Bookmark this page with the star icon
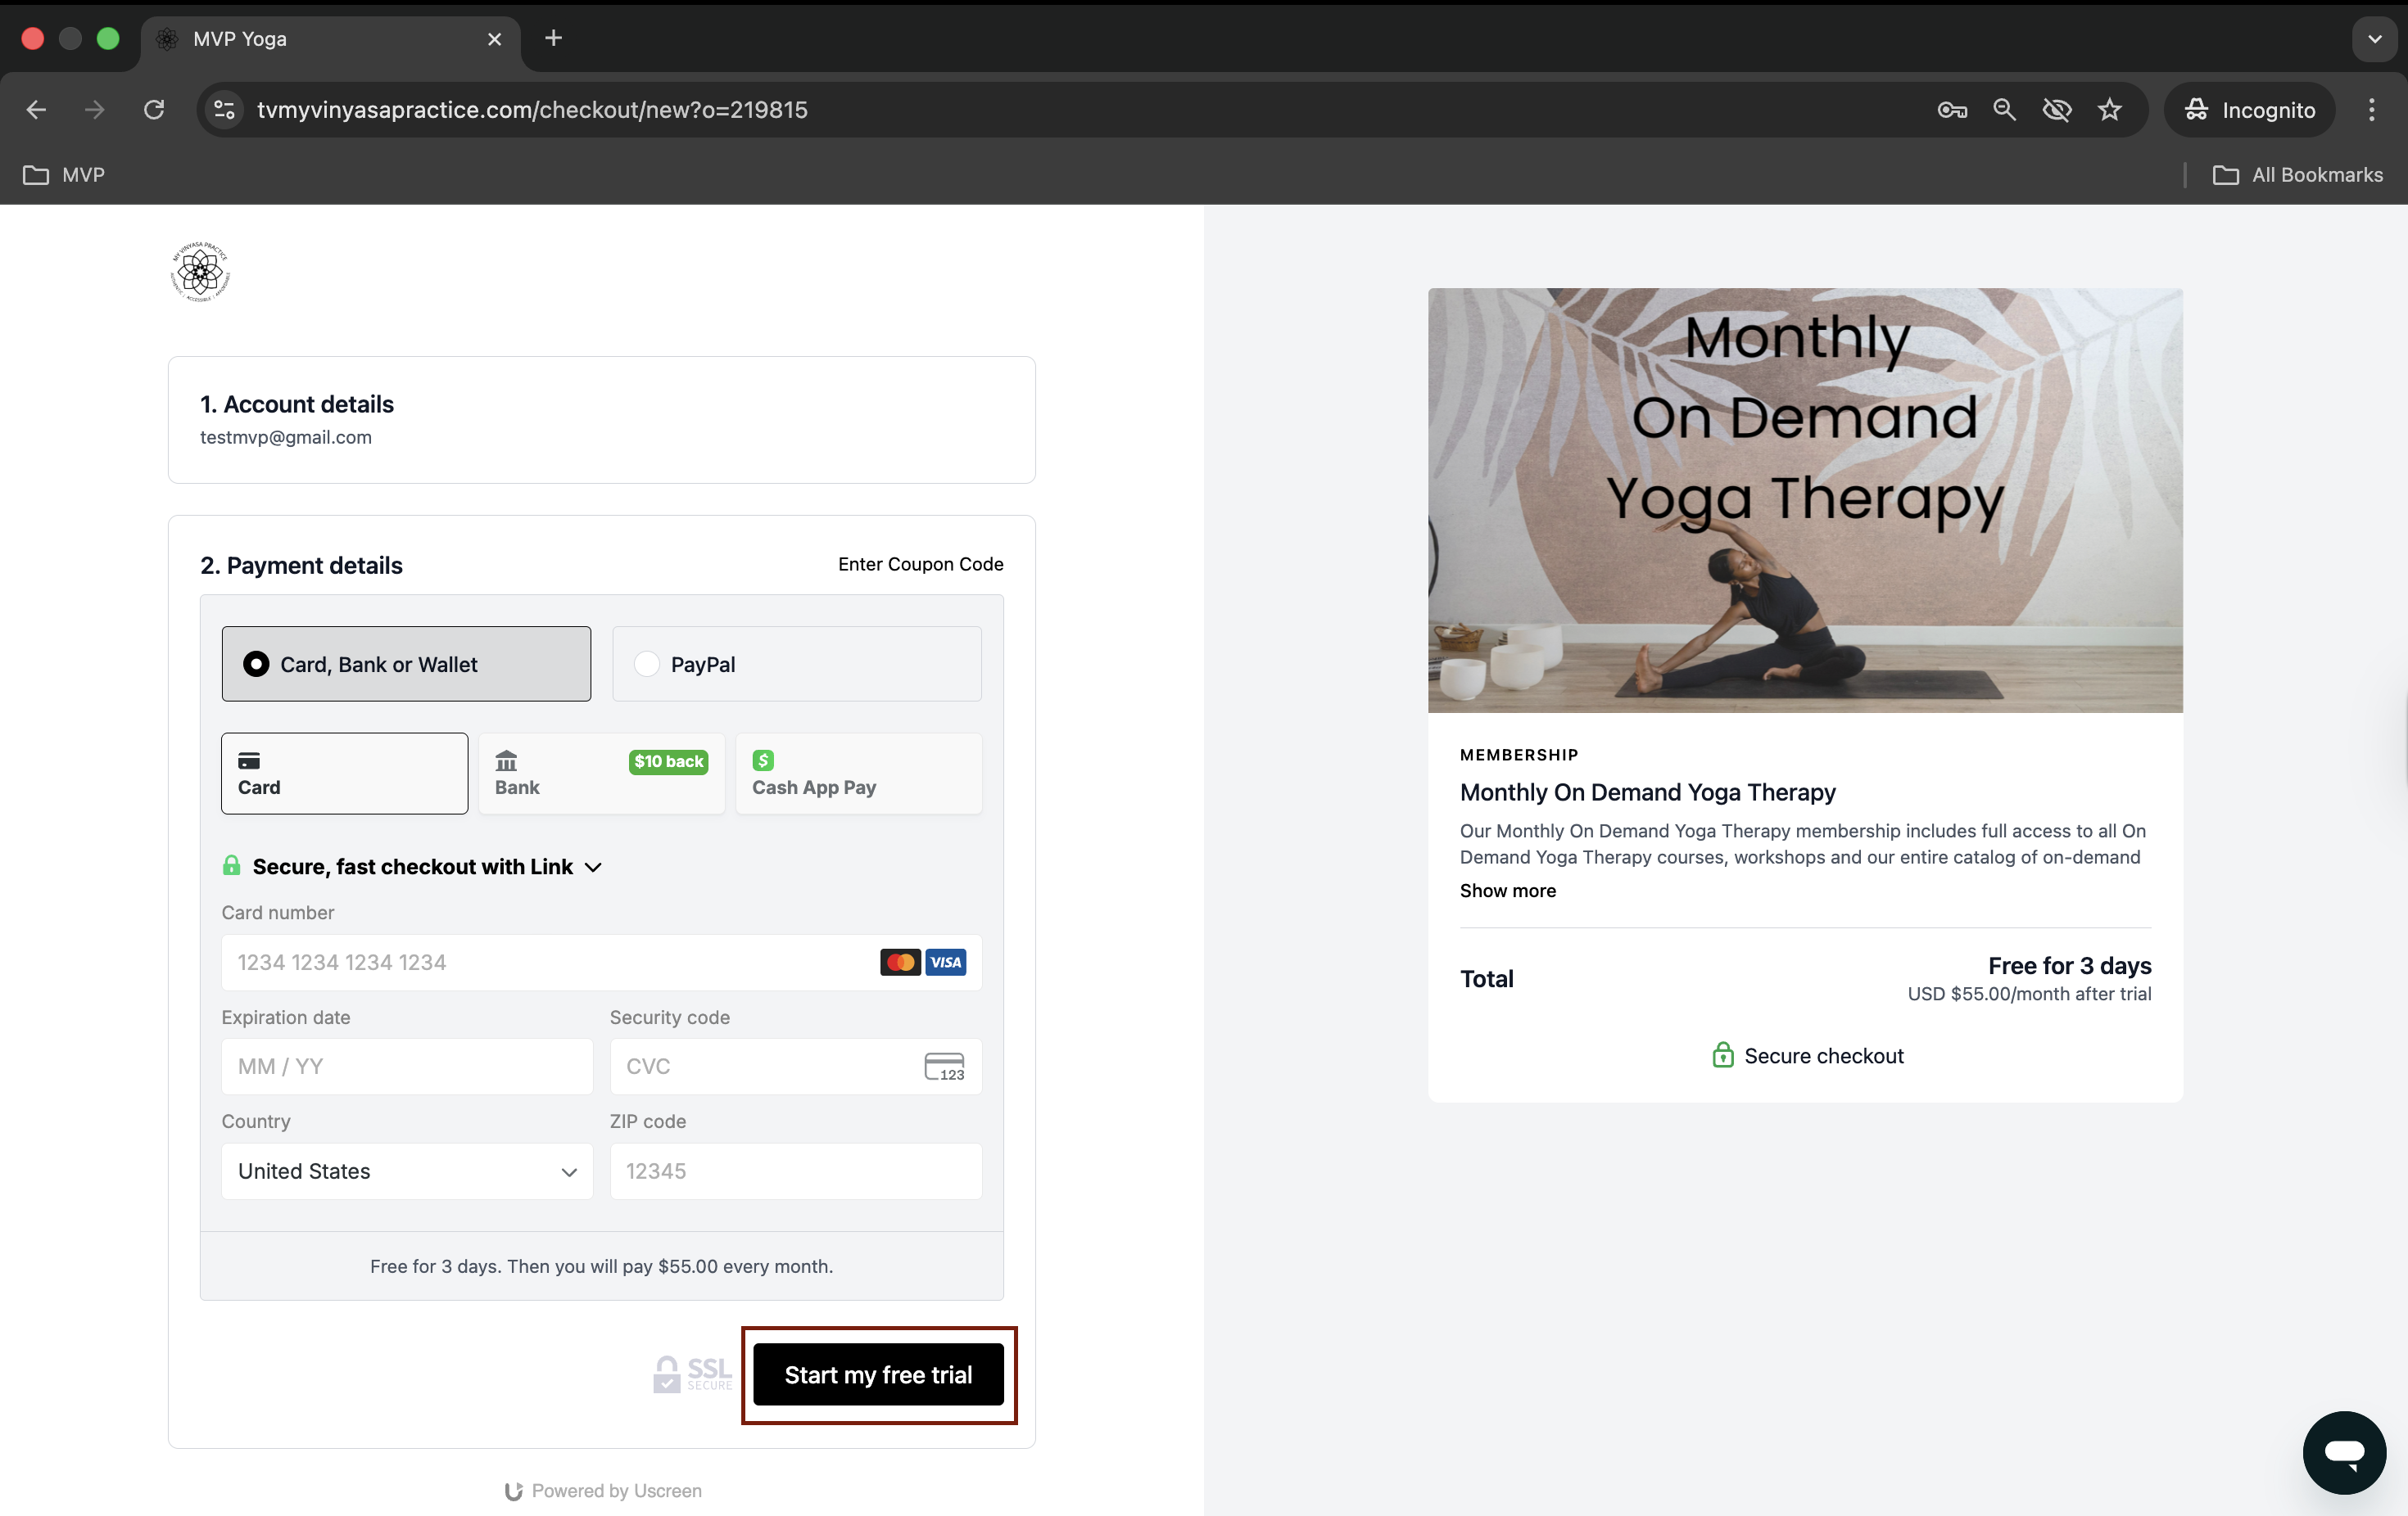This screenshot has width=2408, height=1516. [x=2110, y=110]
